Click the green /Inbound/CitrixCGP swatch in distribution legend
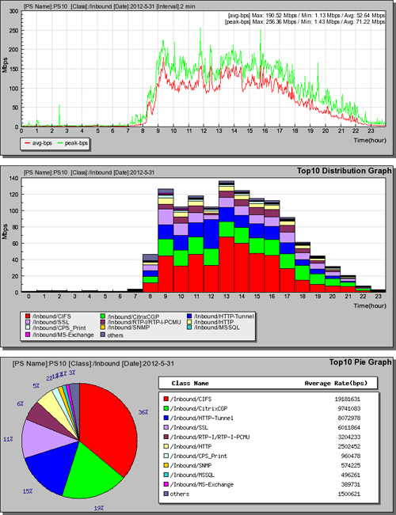Image resolution: width=396 pixels, height=515 pixels. click(x=104, y=316)
